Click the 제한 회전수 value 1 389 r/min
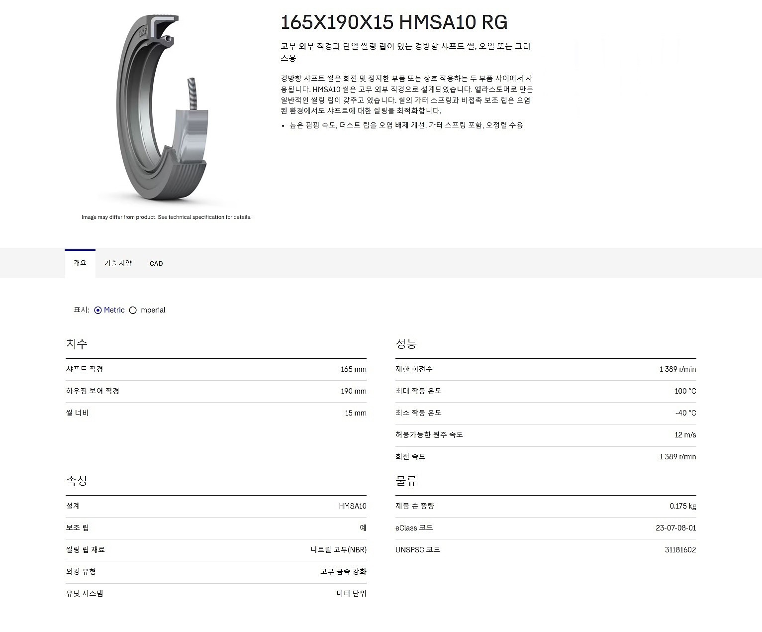The width and height of the screenshot is (762, 632). [677, 369]
